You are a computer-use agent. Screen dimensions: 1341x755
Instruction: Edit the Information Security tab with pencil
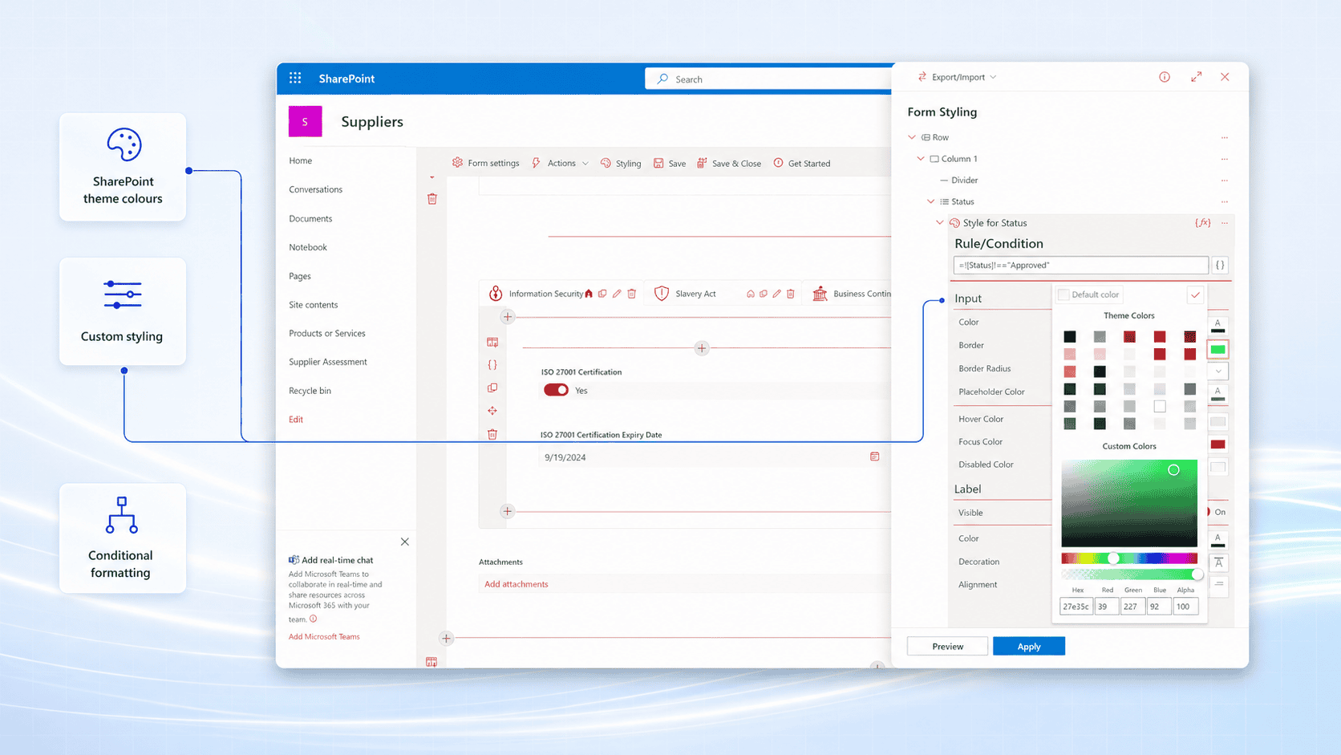[x=617, y=294]
